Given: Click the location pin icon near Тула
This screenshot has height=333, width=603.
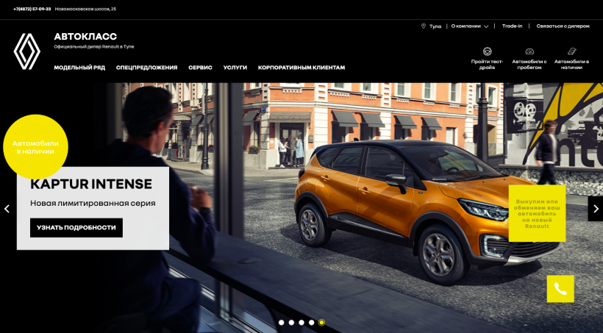Looking at the screenshot, I should (424, 26).
